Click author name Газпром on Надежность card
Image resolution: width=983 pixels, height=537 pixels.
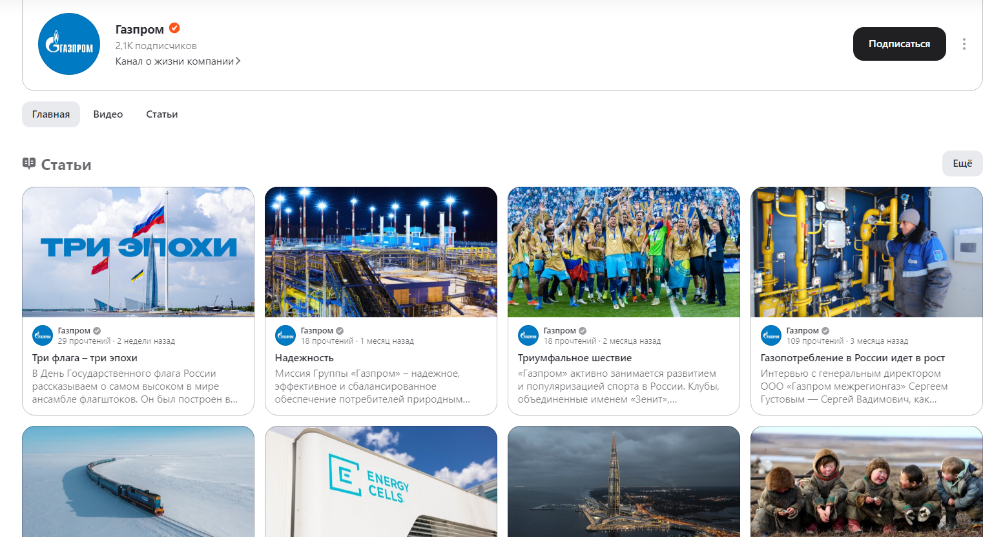click(317, 331)
